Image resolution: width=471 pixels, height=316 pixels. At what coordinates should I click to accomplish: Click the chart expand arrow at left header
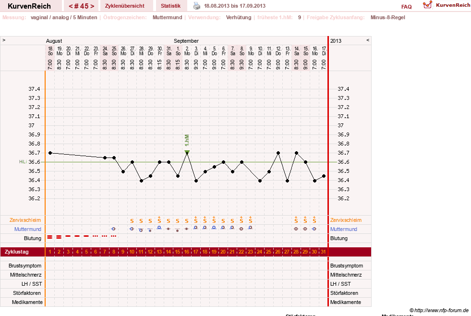(4, 40)
